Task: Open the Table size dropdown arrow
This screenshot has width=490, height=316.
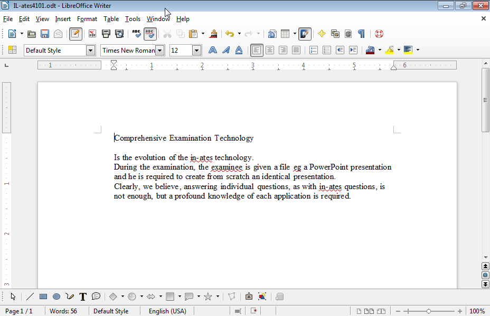Action: tap(295, 34)
